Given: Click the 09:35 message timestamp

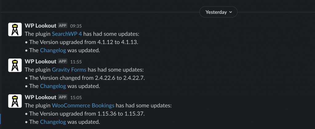Looking at the screenshot, I should [x=76, y=26].
